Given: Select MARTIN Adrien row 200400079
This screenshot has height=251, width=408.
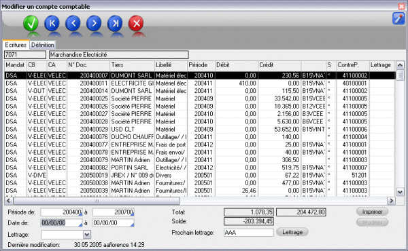Looking at the screenshot, I should click(199, 160).
